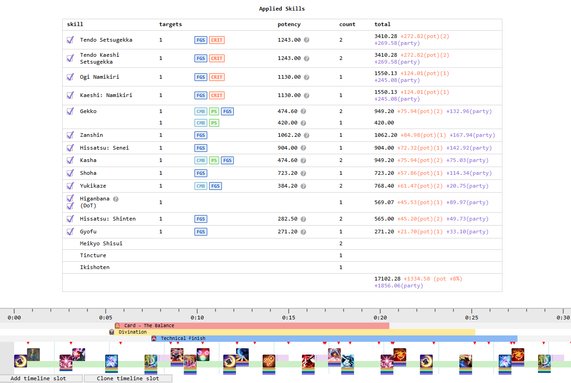Click the potency help icon for Zanshin

[x=307, y=135]
